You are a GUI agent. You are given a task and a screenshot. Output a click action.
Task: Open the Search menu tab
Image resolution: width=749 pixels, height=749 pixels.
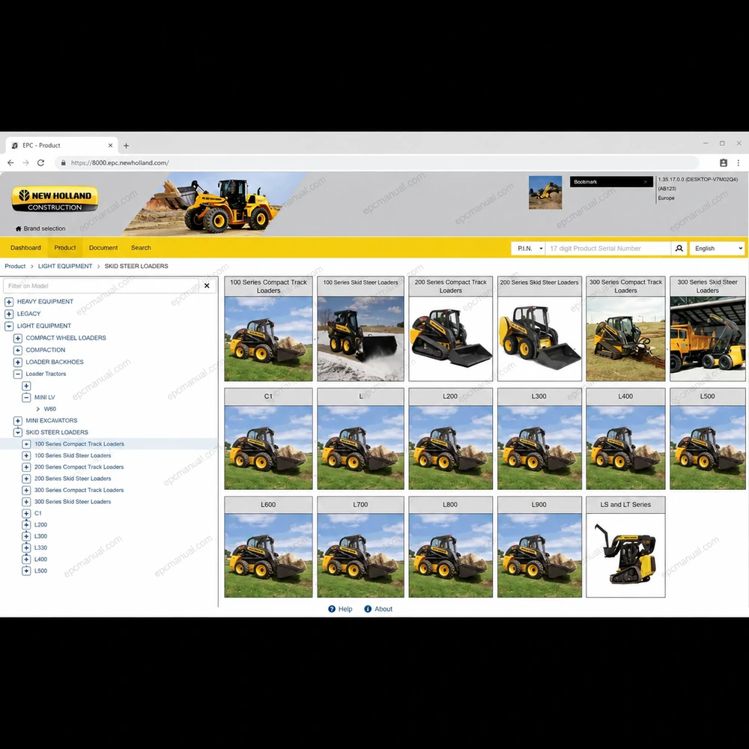(x=141, y=248)
